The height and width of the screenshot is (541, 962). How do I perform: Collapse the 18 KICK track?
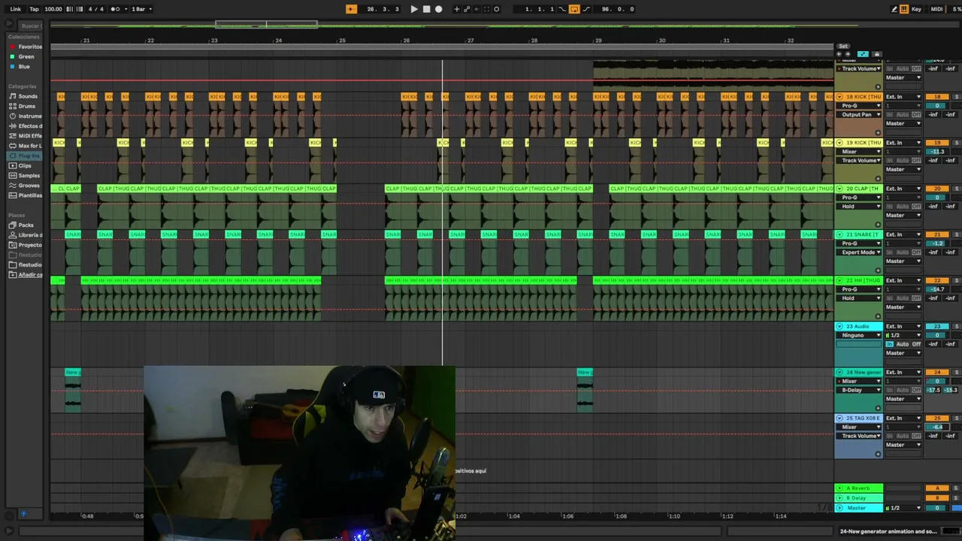(839, 97)
